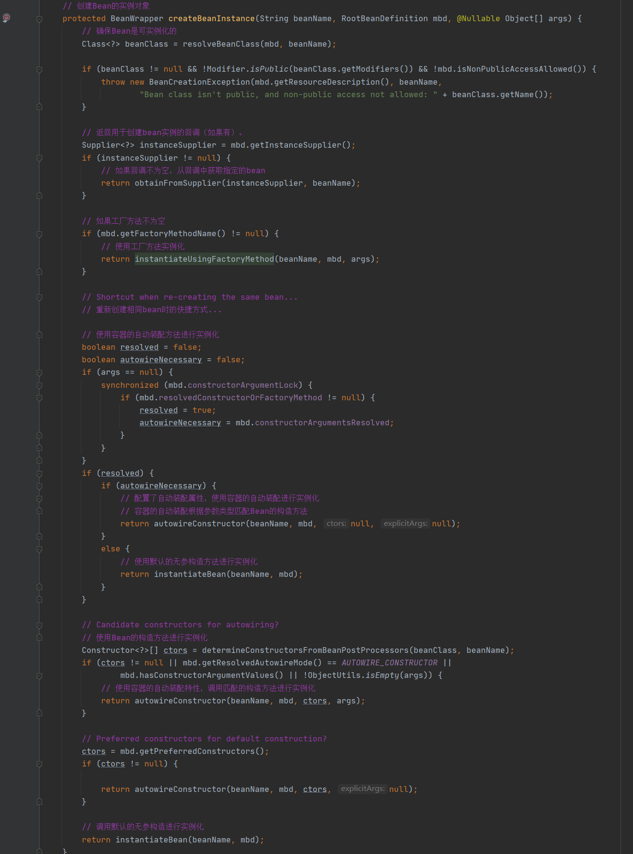Click the getInstanceSupplier call
633x854 pixels.
click(x=295, y=145)
